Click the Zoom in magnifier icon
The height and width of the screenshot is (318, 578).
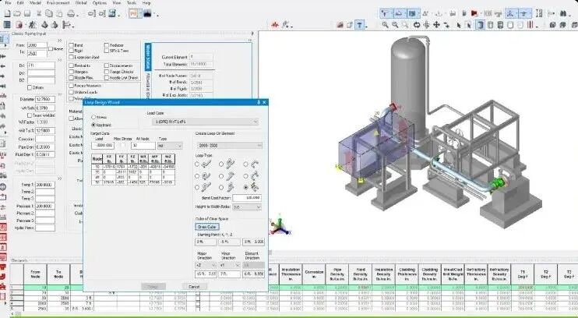tap(386, 25)
